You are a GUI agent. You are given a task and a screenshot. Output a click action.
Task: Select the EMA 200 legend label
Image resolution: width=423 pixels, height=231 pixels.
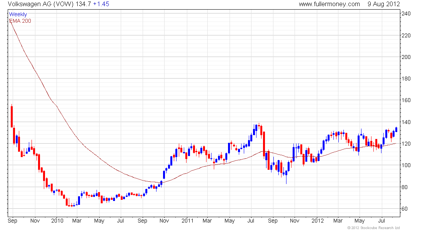click(x=20, y=21)
